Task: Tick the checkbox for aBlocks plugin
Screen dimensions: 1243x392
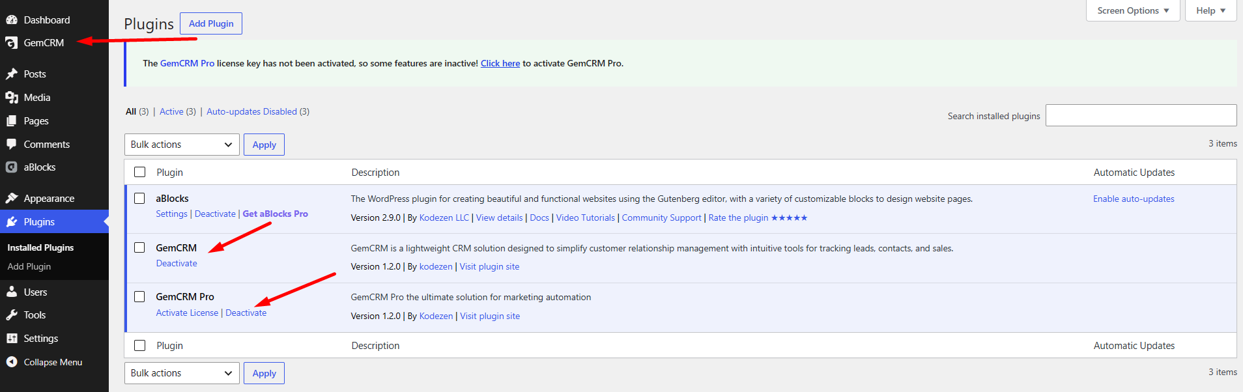Action: tap(139, 198)
